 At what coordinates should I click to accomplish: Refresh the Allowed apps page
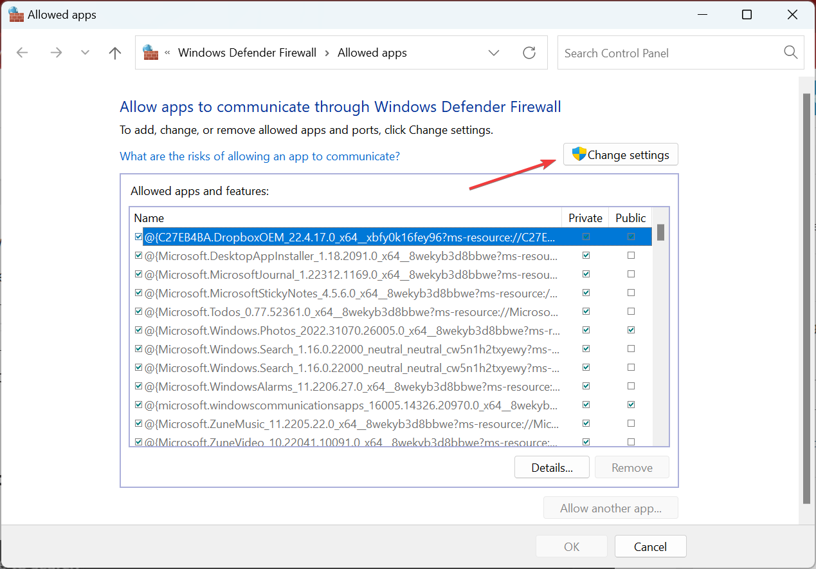[529, 53]
